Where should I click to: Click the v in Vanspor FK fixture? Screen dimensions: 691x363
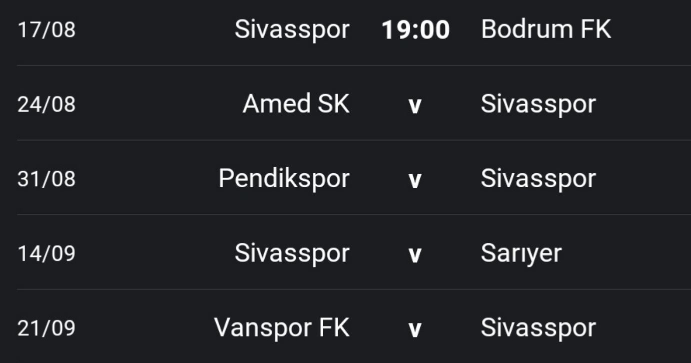415,329
